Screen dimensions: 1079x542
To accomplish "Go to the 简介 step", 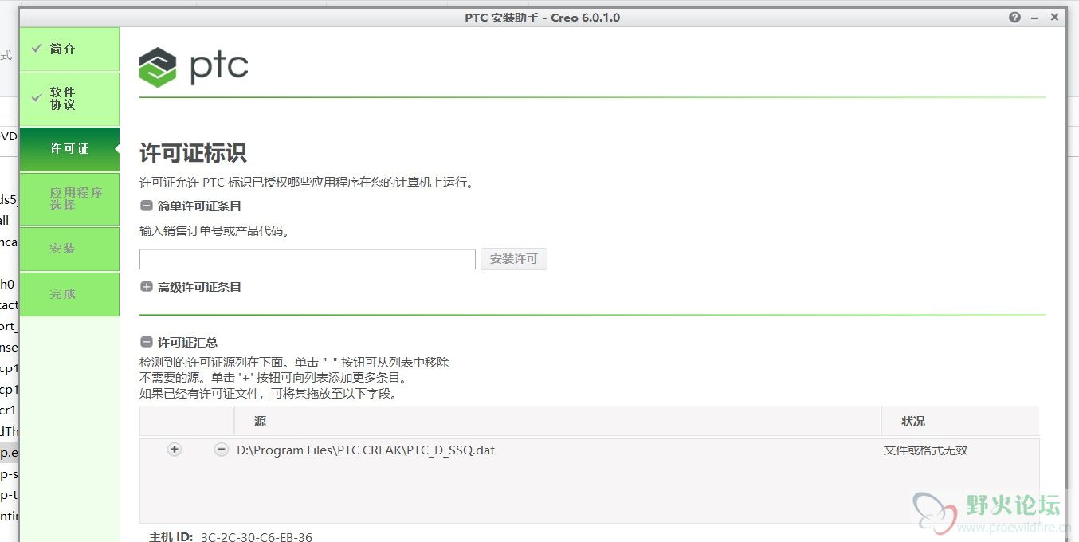I will (x=69, y=49).
